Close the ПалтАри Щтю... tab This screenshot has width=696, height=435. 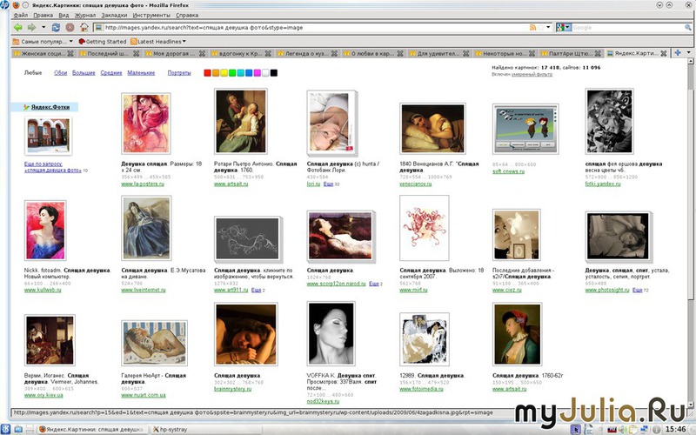(x=598, y=53)
